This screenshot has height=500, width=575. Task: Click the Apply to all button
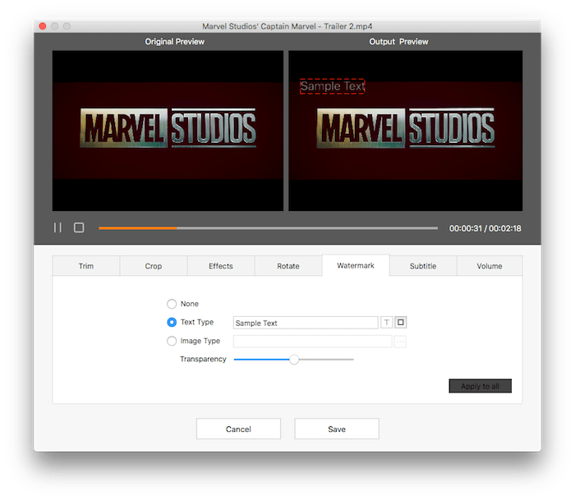pos(480,386)
